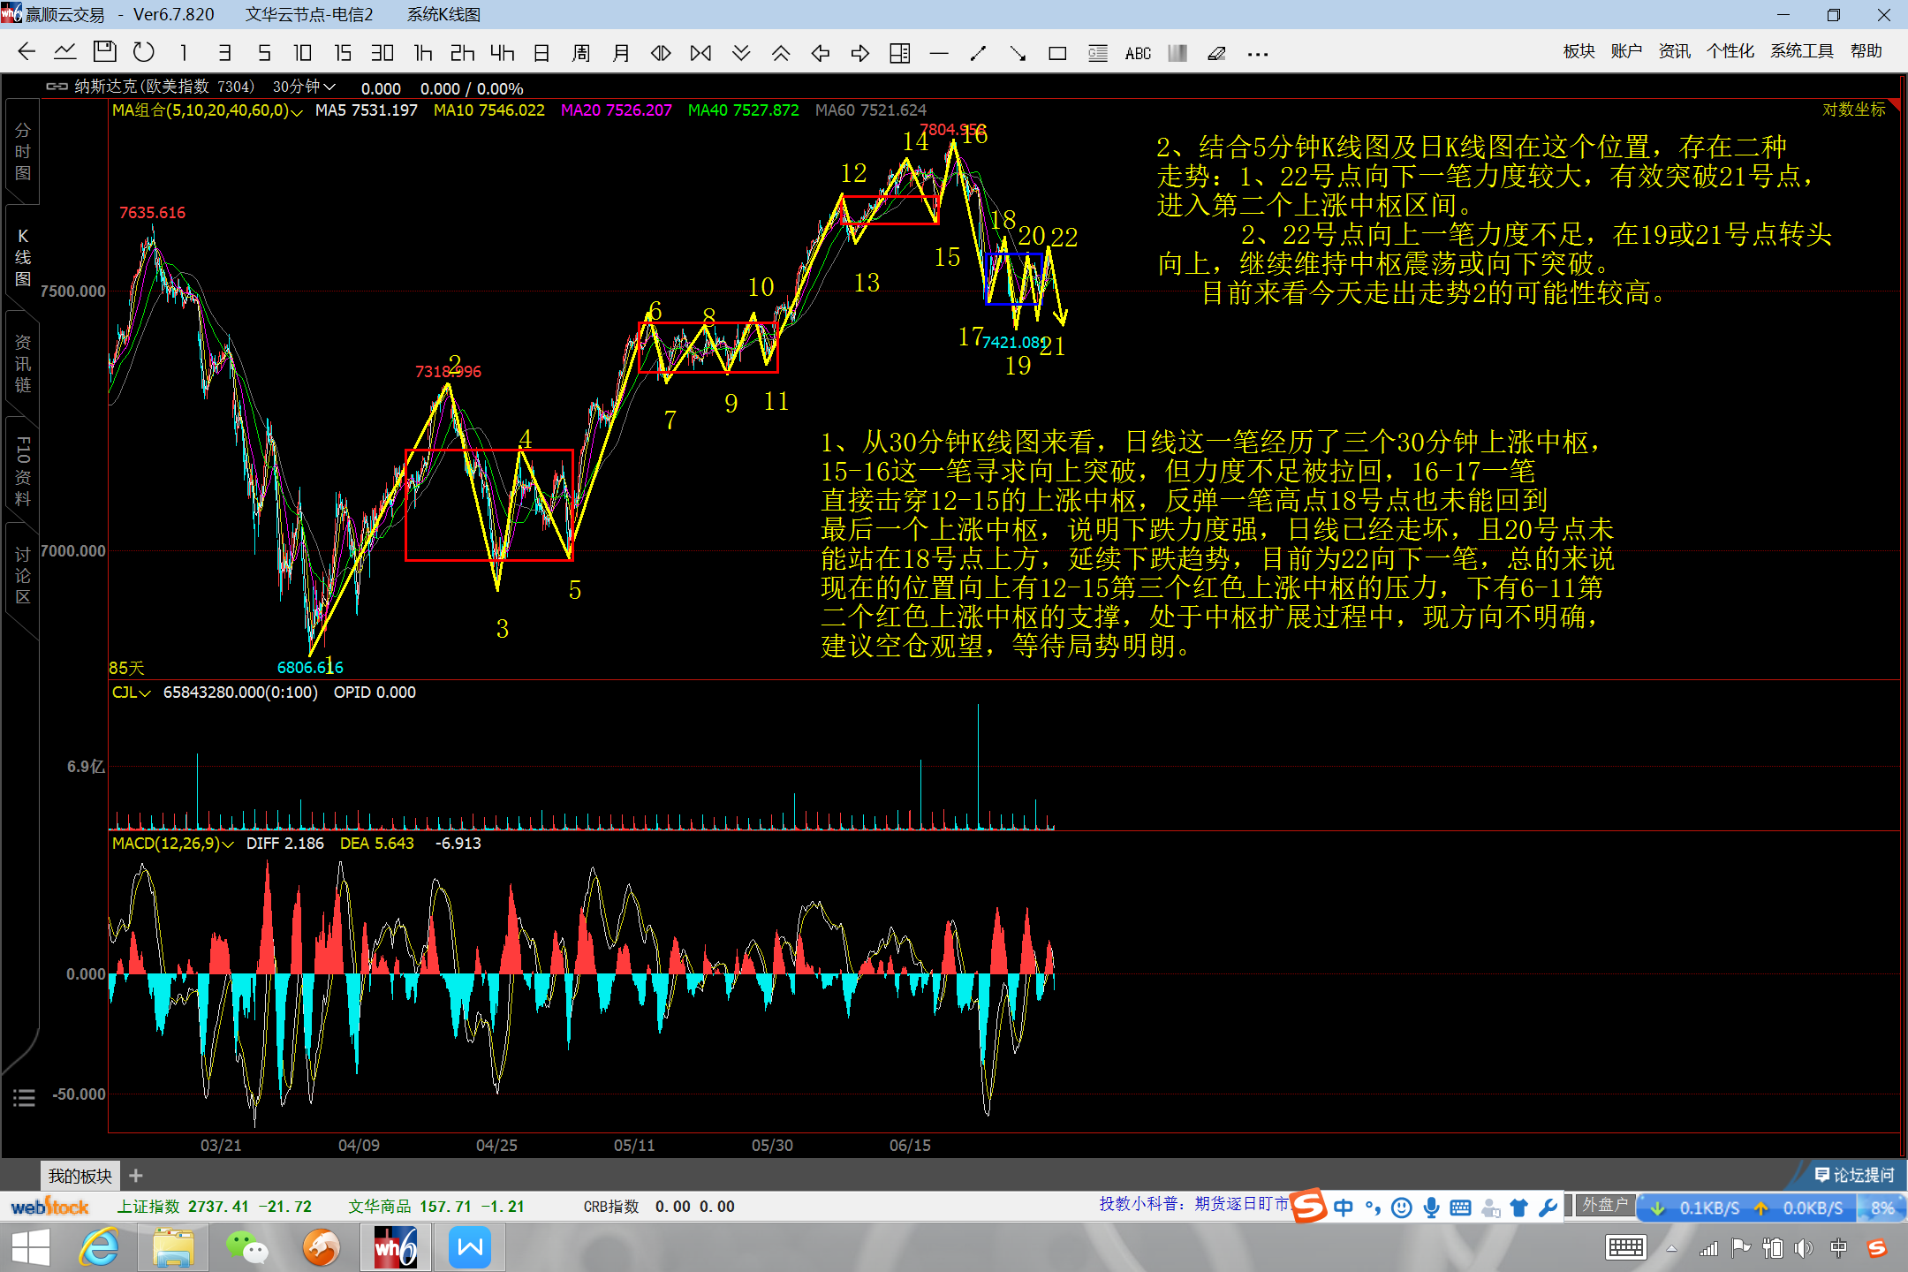
Task: Select the rectangle drawing tool
Action: [1056, 54]
